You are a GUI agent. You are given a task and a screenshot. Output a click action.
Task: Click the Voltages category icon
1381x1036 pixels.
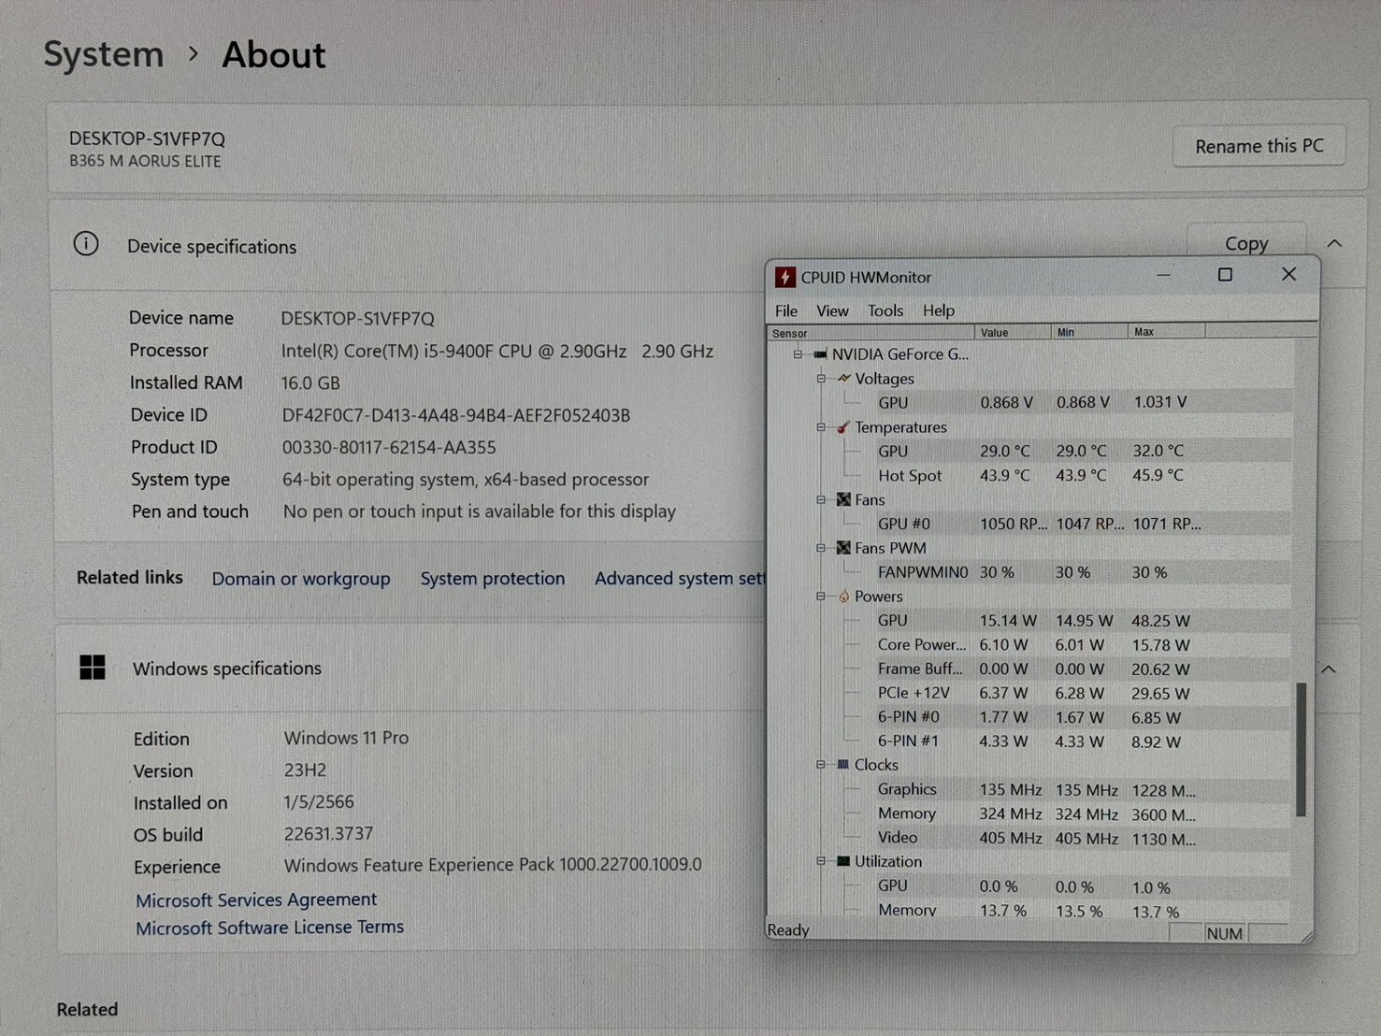[843, 379]
